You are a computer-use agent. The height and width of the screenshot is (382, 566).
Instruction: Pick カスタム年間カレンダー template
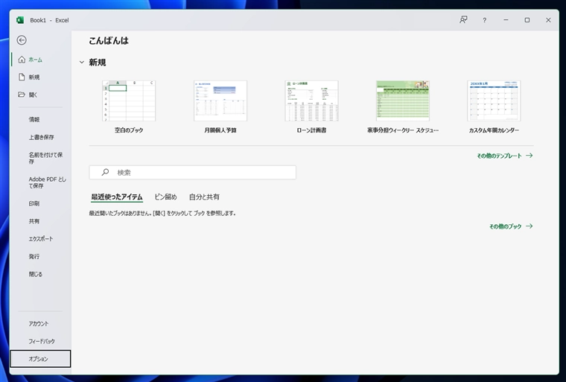point(495,107)
